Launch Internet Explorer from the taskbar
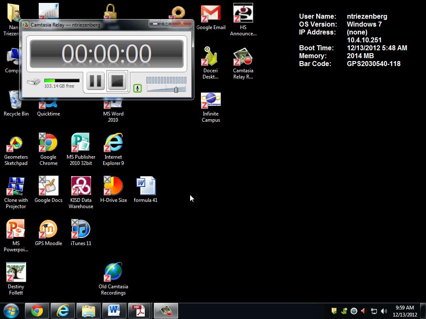Screen dimensions: 426x319 coord(63,311)
